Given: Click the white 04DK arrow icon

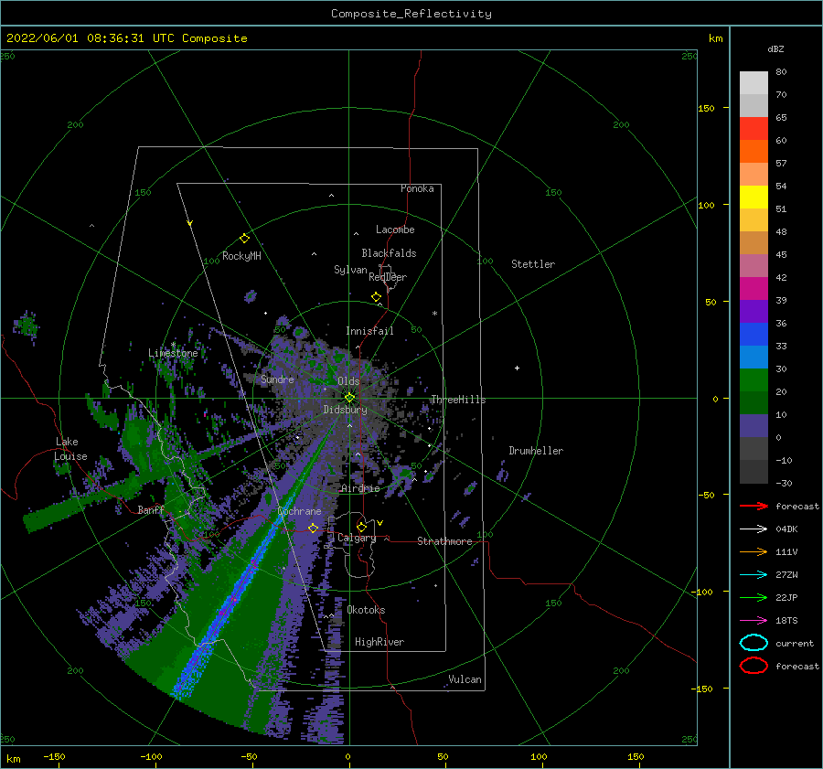Looking at the screenshot, I should (x=754, y=529).
